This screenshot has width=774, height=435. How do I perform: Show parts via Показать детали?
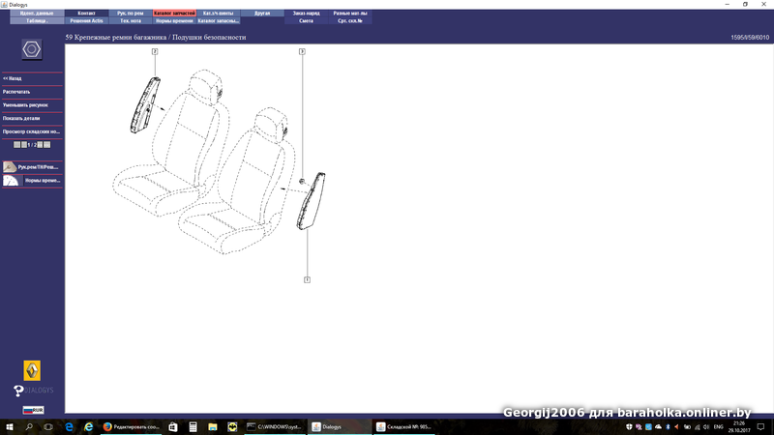pyautogui.click(x=21, y=118)
